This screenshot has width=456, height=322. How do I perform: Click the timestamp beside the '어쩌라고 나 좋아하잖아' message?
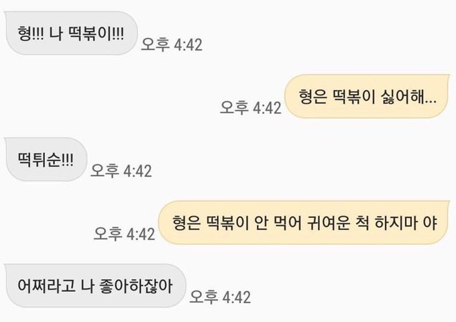pos(220,297)
